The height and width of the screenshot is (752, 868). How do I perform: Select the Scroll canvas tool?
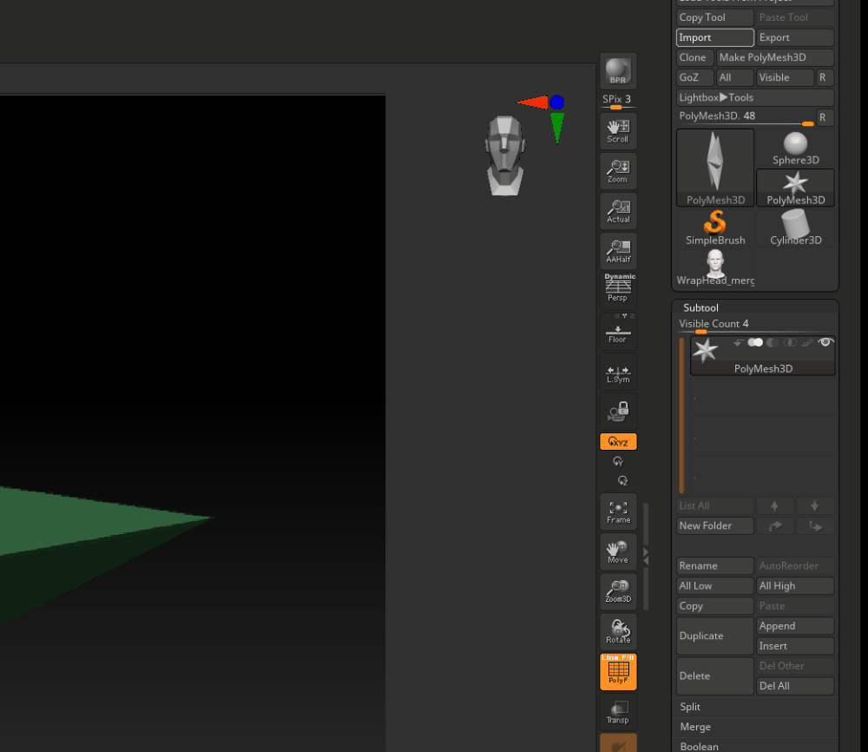pos(618,130)
